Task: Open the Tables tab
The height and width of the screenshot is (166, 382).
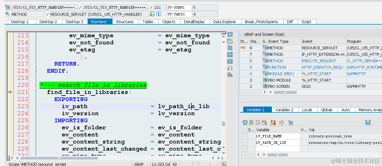Action: click(148, 22)
